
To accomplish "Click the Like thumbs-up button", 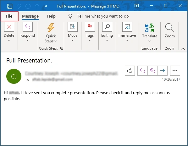I will (130, 71).
